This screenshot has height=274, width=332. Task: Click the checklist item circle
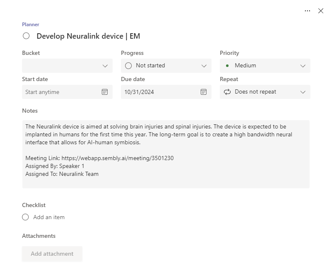click(25, 217)
